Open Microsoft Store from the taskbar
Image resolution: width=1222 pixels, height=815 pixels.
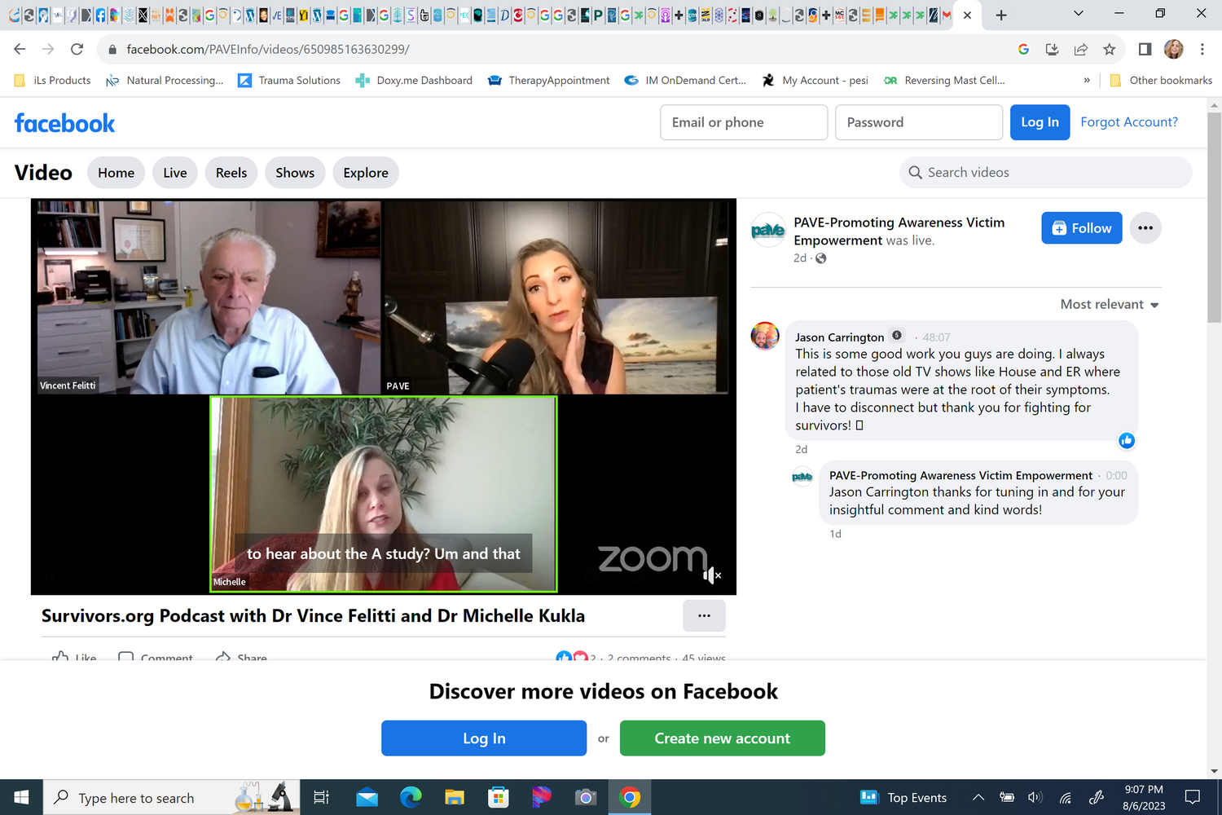click(x=498, y=797)
